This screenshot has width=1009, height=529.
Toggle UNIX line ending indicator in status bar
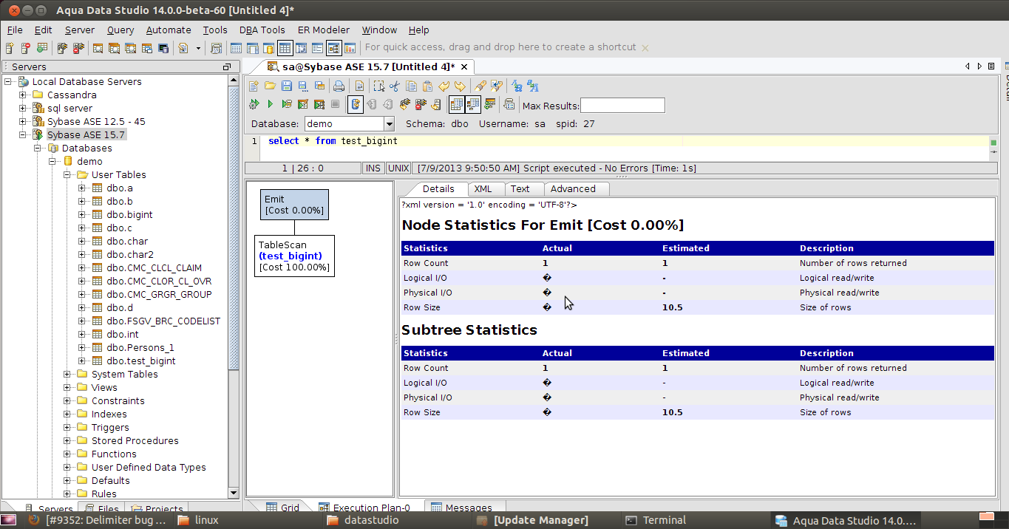click(398, 168)
